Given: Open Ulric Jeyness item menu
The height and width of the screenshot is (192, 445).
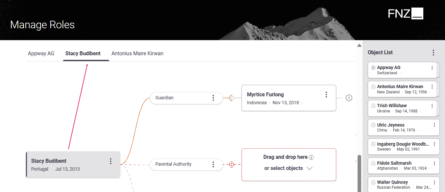Looking at the screenshot, I should tap(434, 125).
